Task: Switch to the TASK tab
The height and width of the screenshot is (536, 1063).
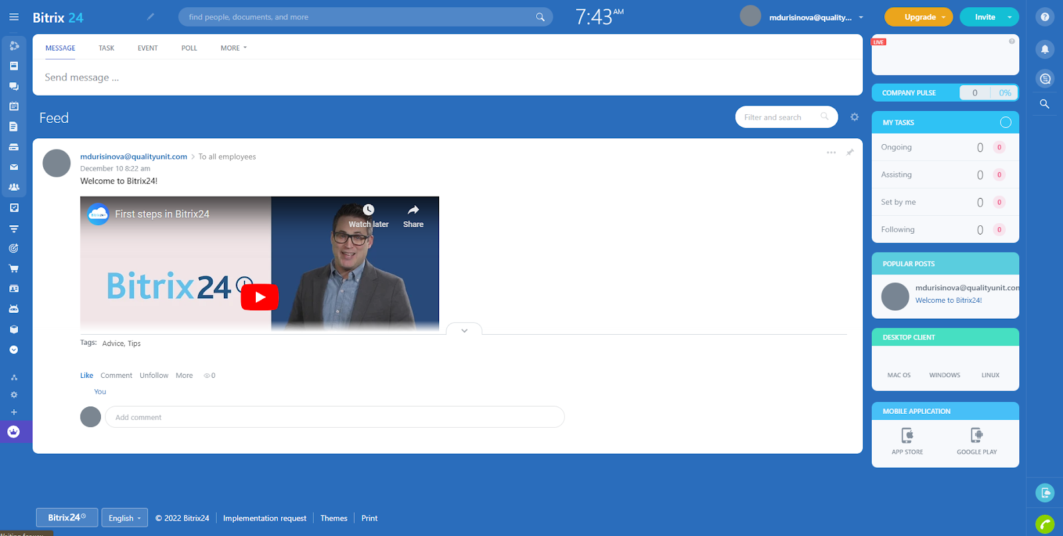Action: pyautogui.click(x=106, y=48)
